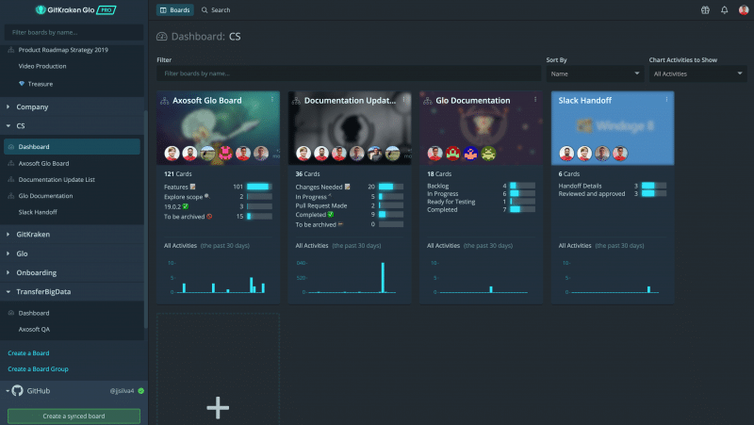Open Axosoft QA board in sidebar
Screen dimensions: 754x425
click(34, 329)
